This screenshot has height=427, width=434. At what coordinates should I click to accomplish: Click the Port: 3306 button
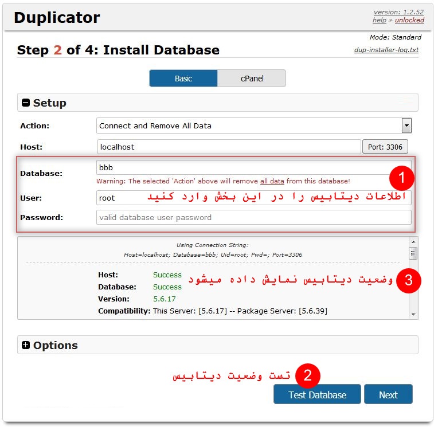point(385,147)
